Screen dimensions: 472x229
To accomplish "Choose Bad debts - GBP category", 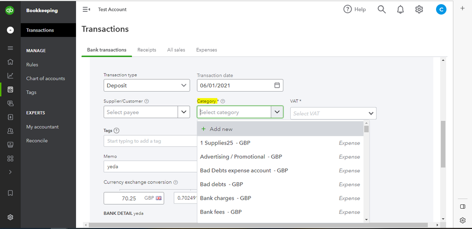I will 280,184.
